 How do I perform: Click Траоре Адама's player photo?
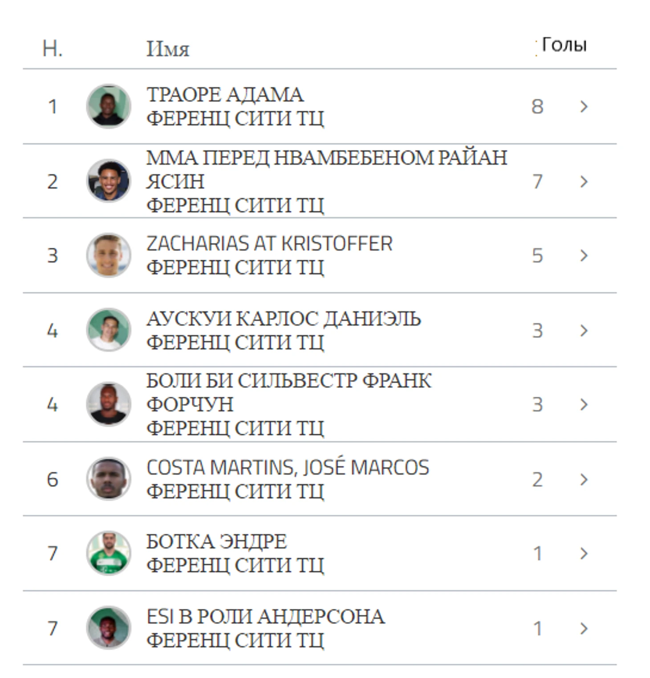(x=108, y=106)
